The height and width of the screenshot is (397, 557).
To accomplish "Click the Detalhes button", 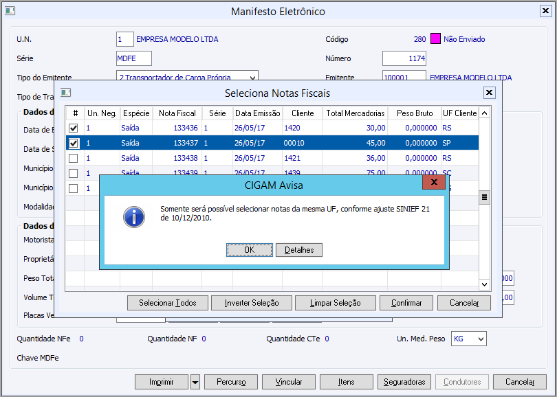I will (299, 250).
